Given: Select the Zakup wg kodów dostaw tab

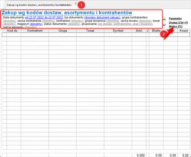Looking at the screenshot, I should [39, 5].
